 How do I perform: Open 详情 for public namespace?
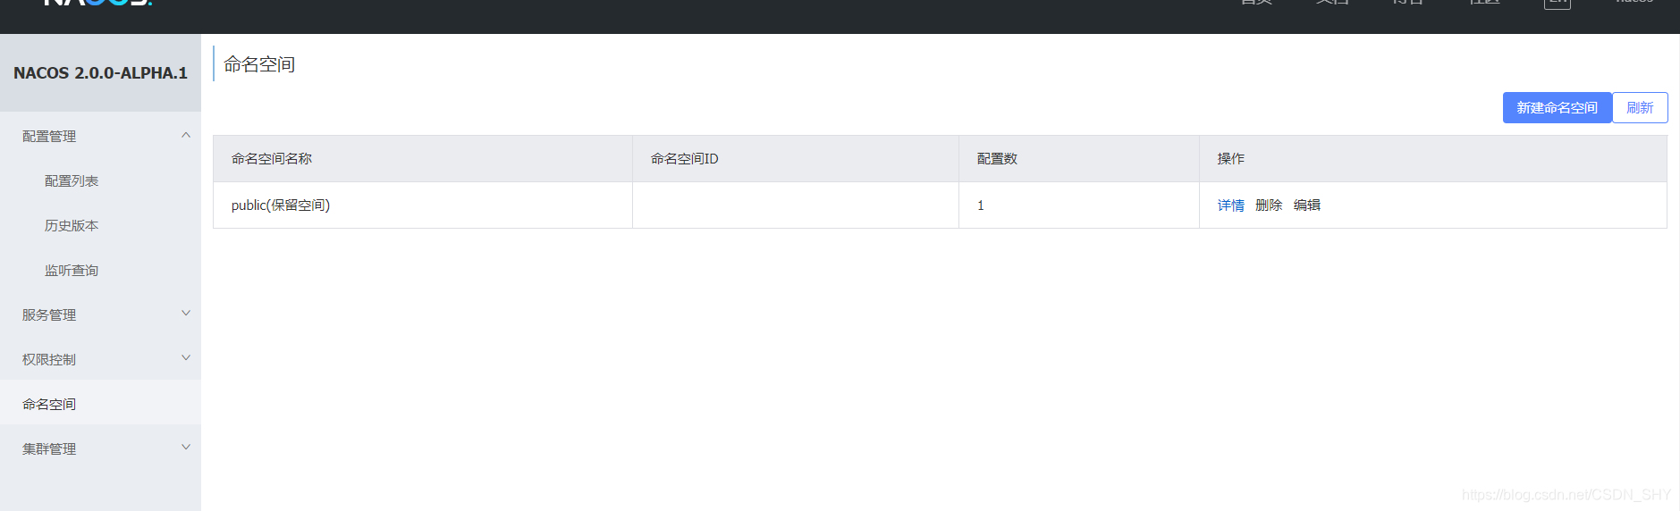pos(1230,205)
